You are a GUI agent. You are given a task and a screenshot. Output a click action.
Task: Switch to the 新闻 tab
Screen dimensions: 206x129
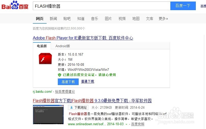coord(53,19)
